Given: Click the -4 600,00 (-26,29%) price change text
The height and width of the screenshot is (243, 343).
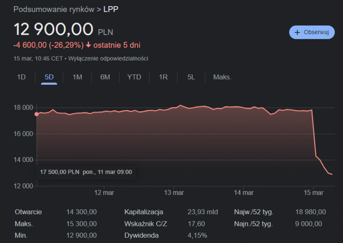Looking at the screenshot, I should coord(48,45).
